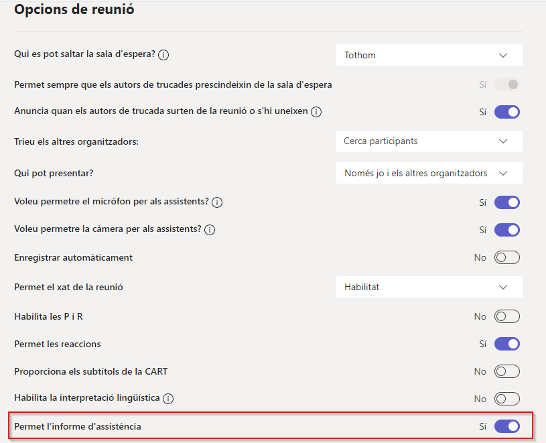Disable microphone for attendees toggle

[507, 202]
